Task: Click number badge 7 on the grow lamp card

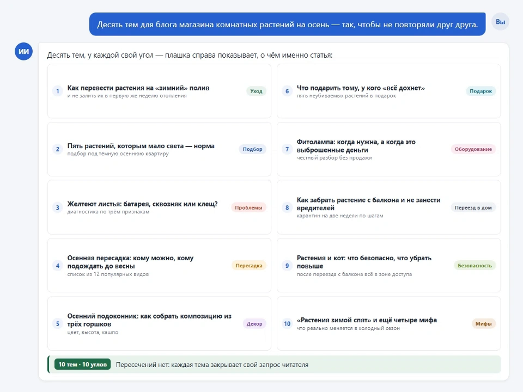Action: (x=287, y=149)
